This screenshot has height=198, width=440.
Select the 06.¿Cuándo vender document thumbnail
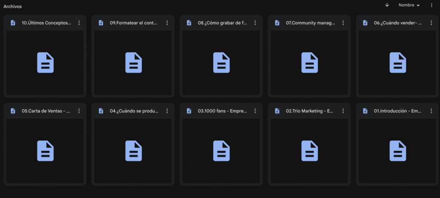tap(397, 62)
